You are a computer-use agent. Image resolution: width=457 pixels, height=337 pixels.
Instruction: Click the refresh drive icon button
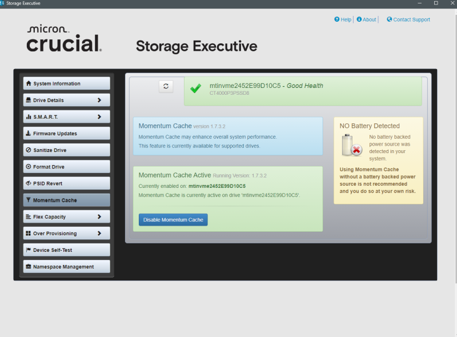tap(166, 86)
